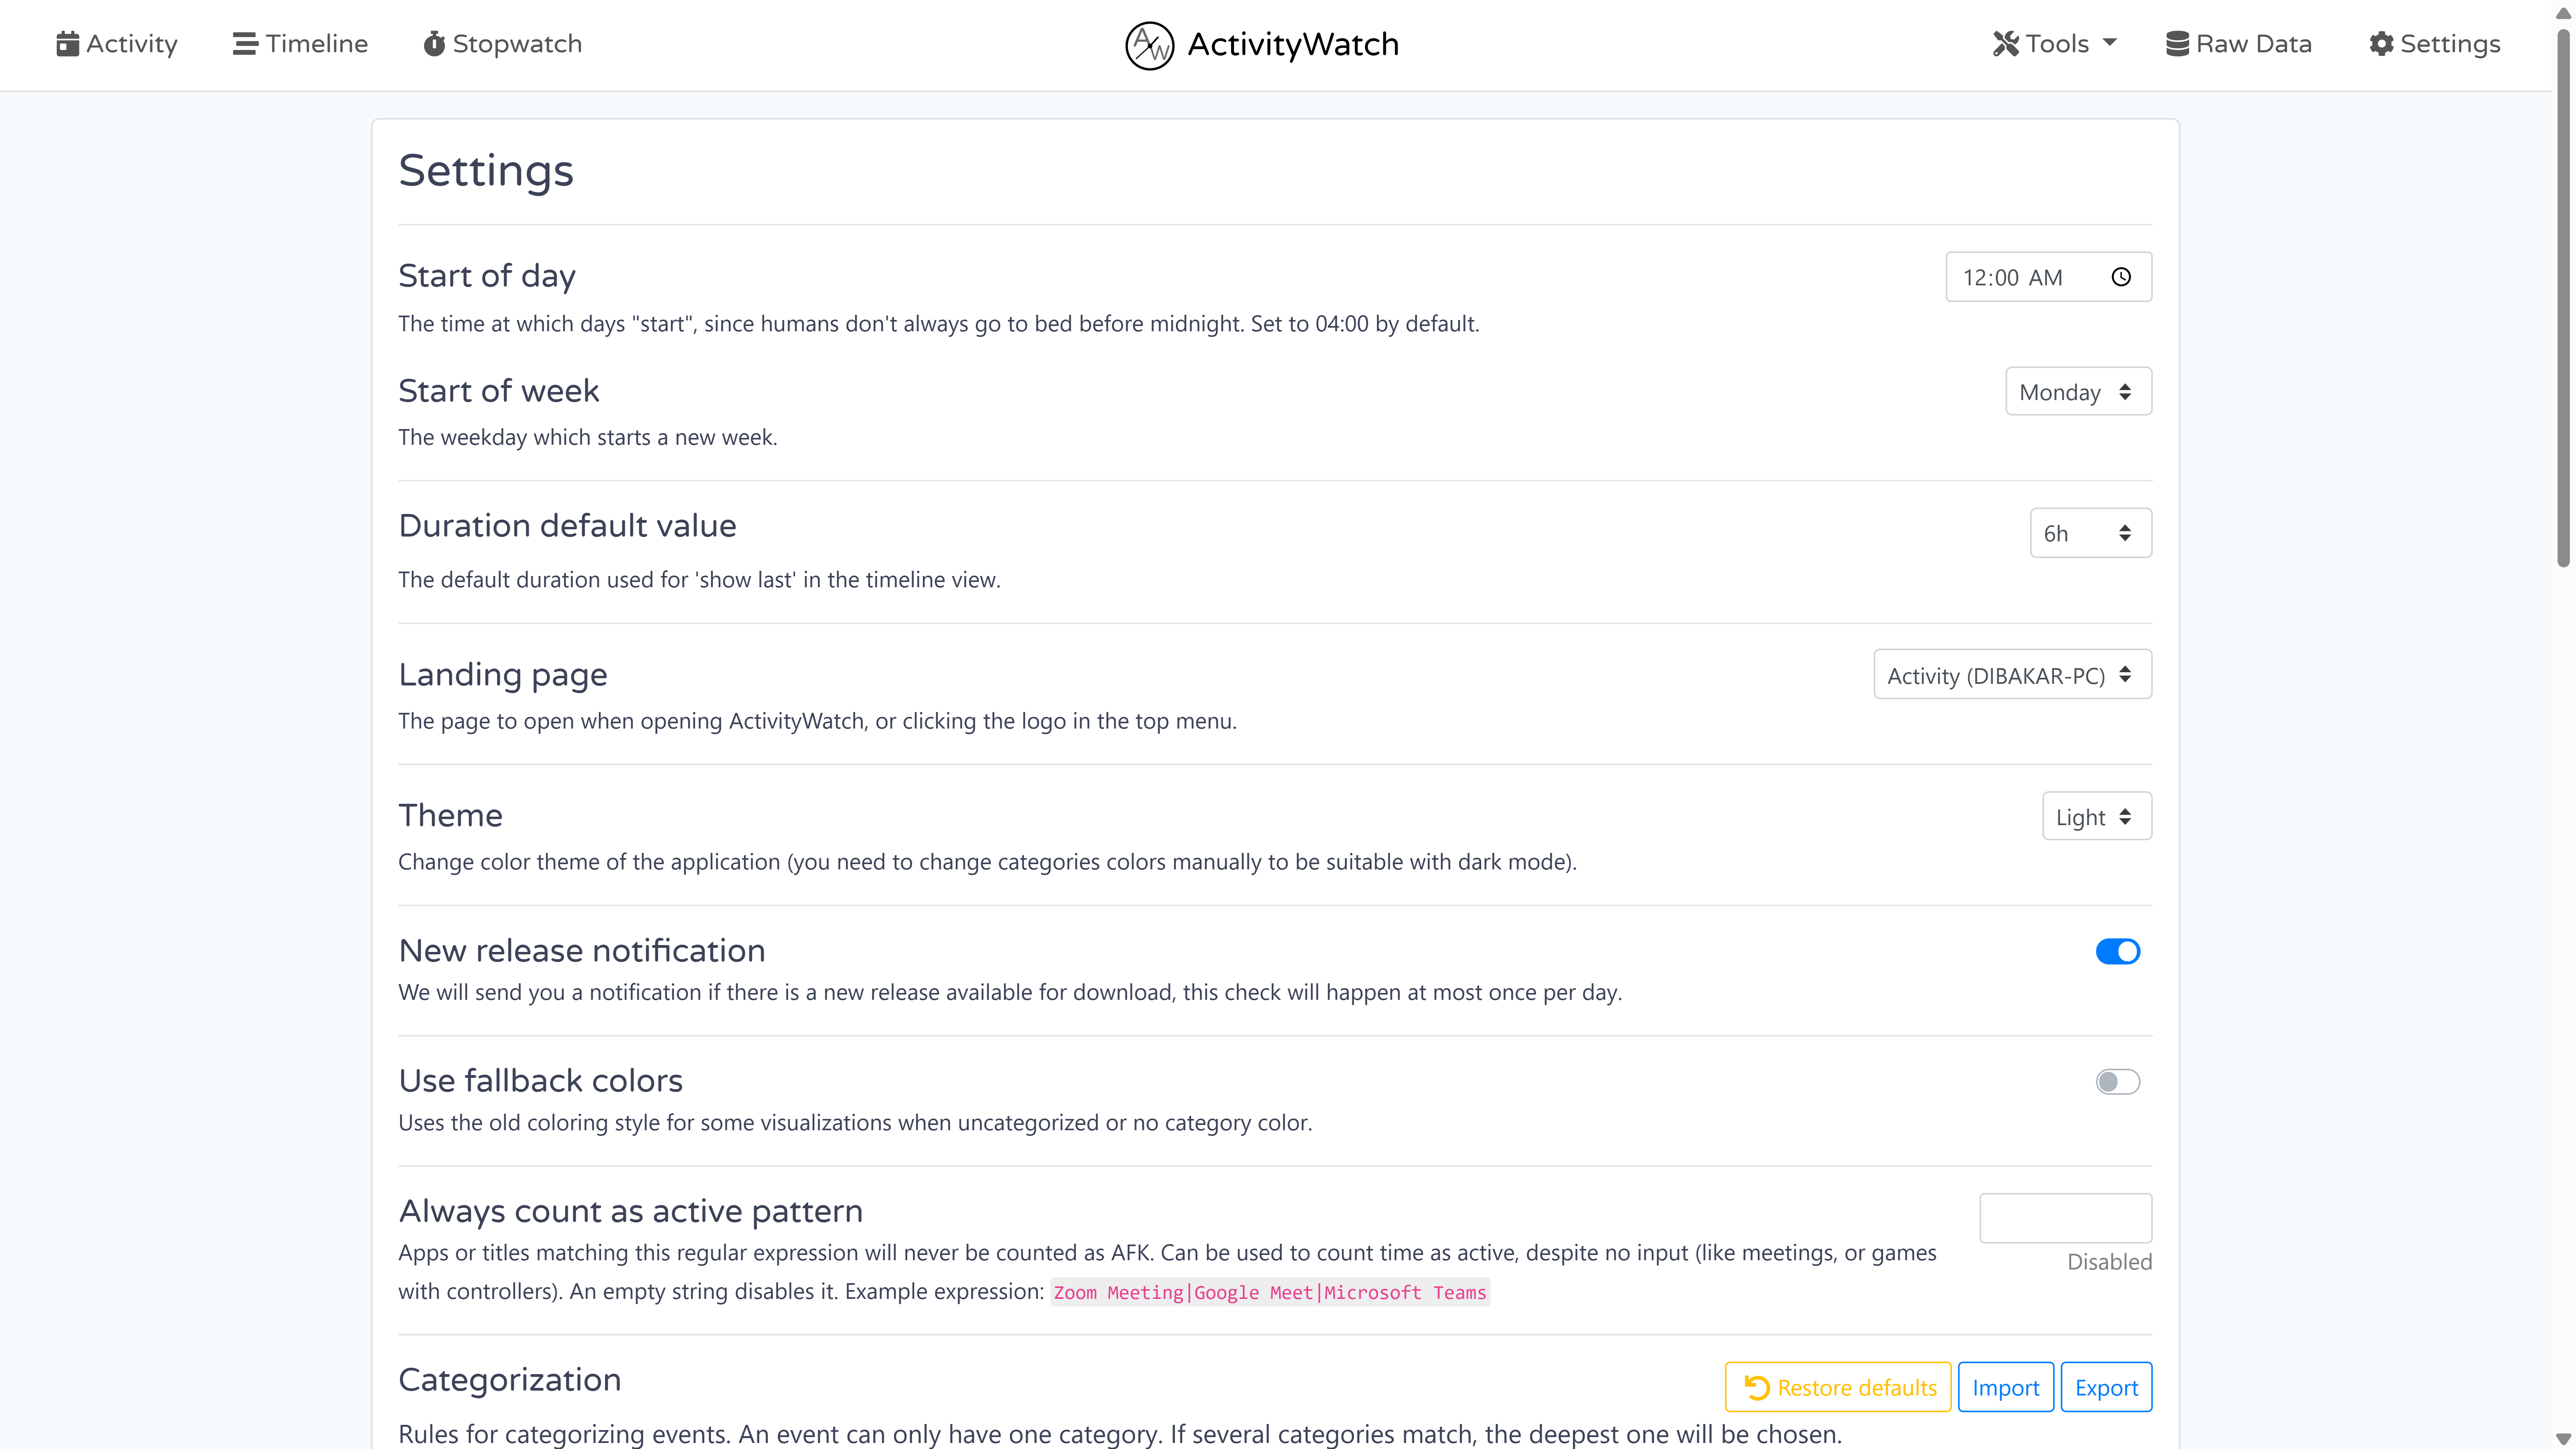Click the Export categories button
The height and width of the screenshot is (1449, 2576).
click(2106, 1387)
